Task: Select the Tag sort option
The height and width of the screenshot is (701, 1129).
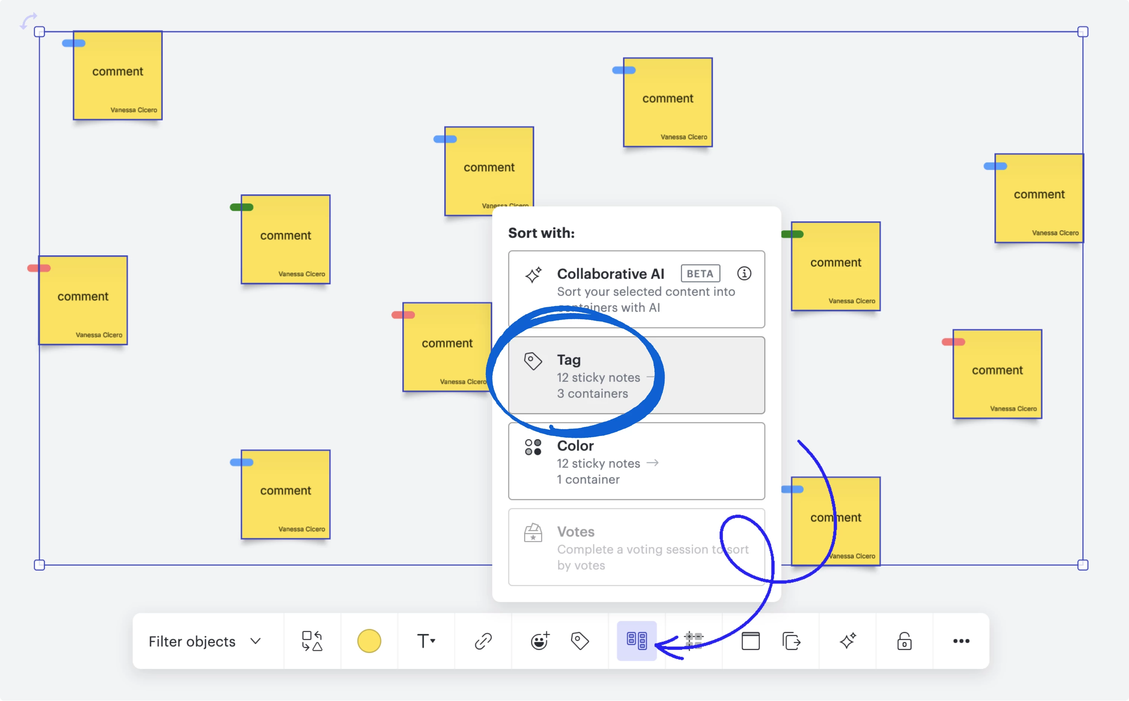Action: point(636,376)
